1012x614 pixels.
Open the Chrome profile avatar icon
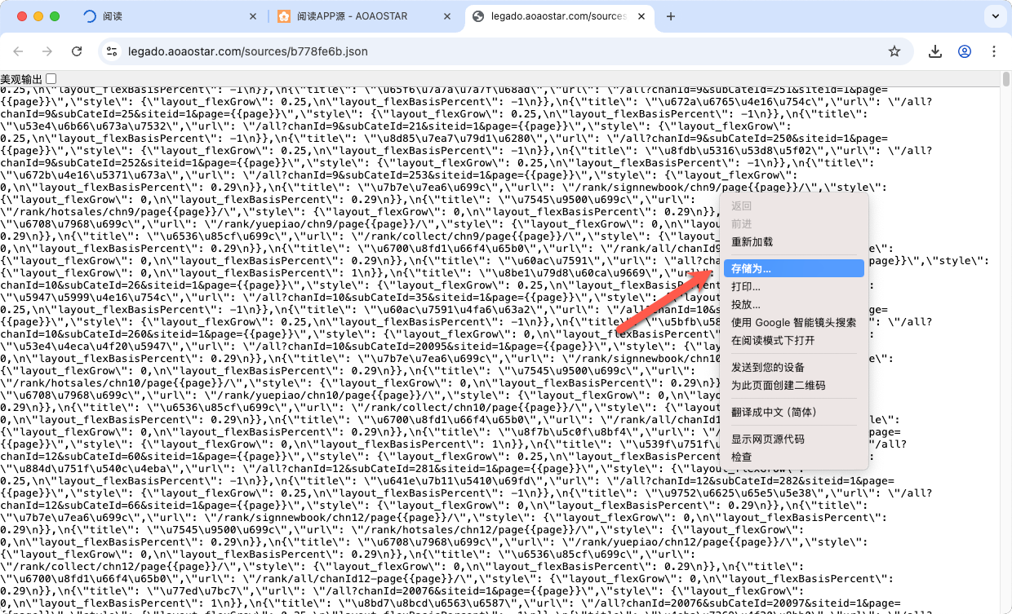point(965,51)
